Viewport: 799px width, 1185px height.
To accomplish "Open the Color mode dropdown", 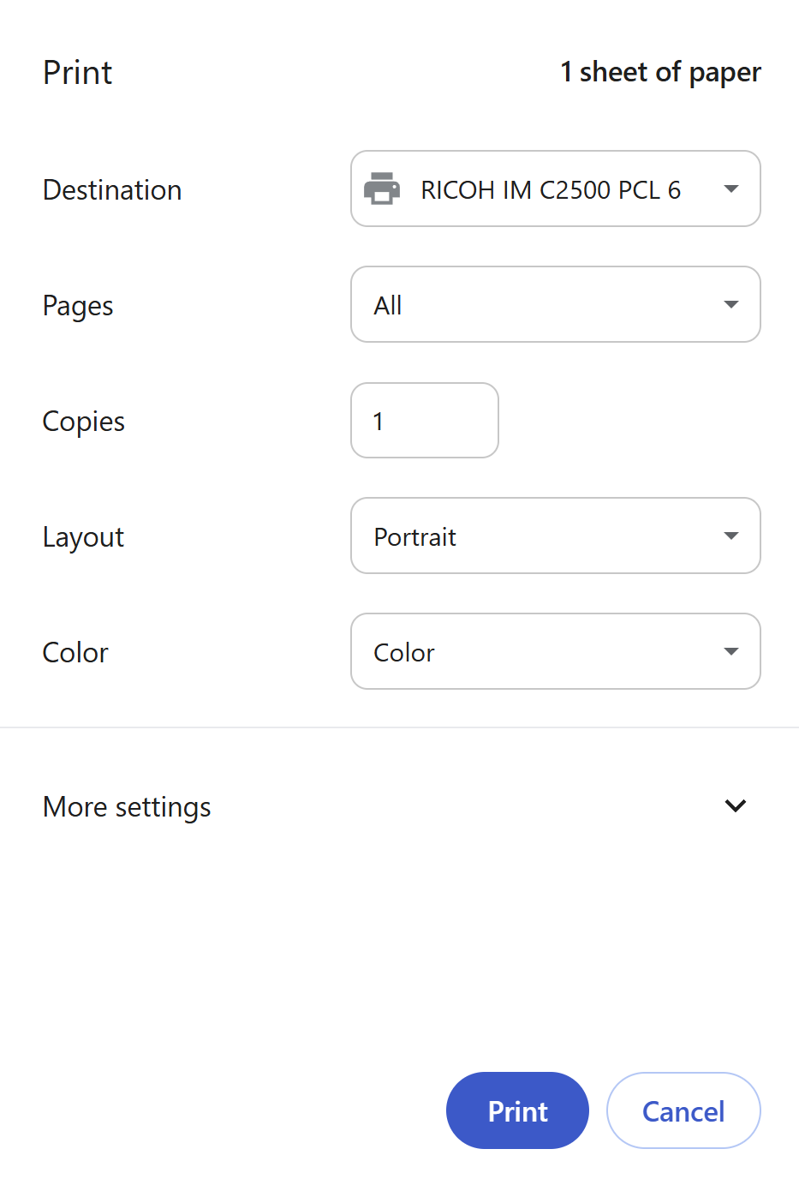I will (555, 651).
